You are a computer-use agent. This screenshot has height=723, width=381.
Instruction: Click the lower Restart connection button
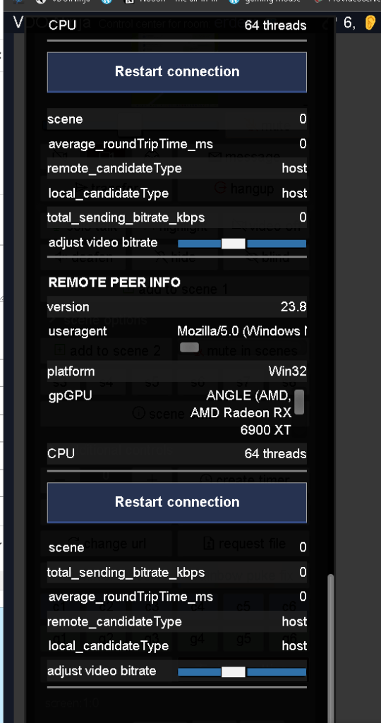tap(177, 502)
